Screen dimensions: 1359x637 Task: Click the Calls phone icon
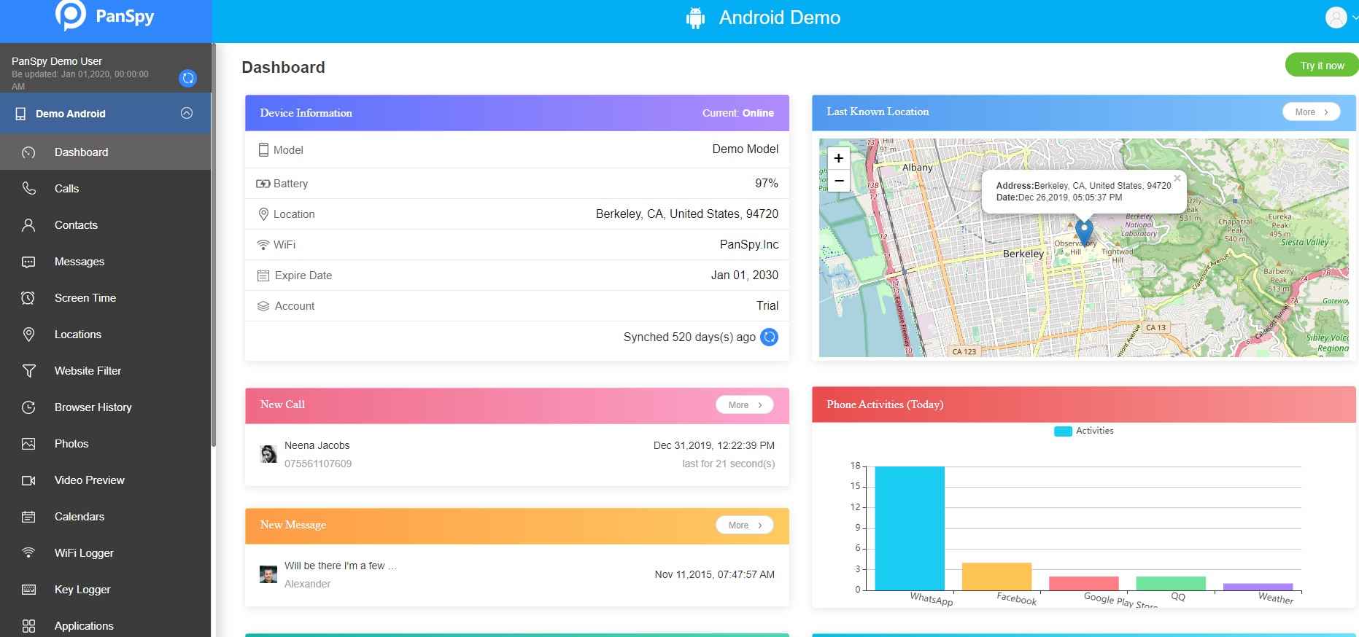(x=28, y=189)
